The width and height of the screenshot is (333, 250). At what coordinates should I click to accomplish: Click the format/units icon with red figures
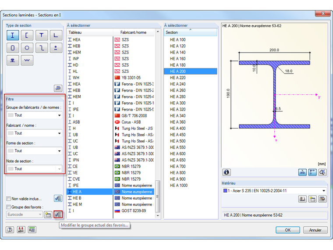tap(21, 230)
